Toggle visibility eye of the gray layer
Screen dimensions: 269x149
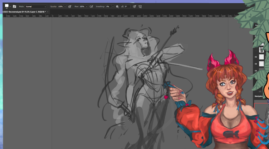pyautogui.click(x=256, y=71)
